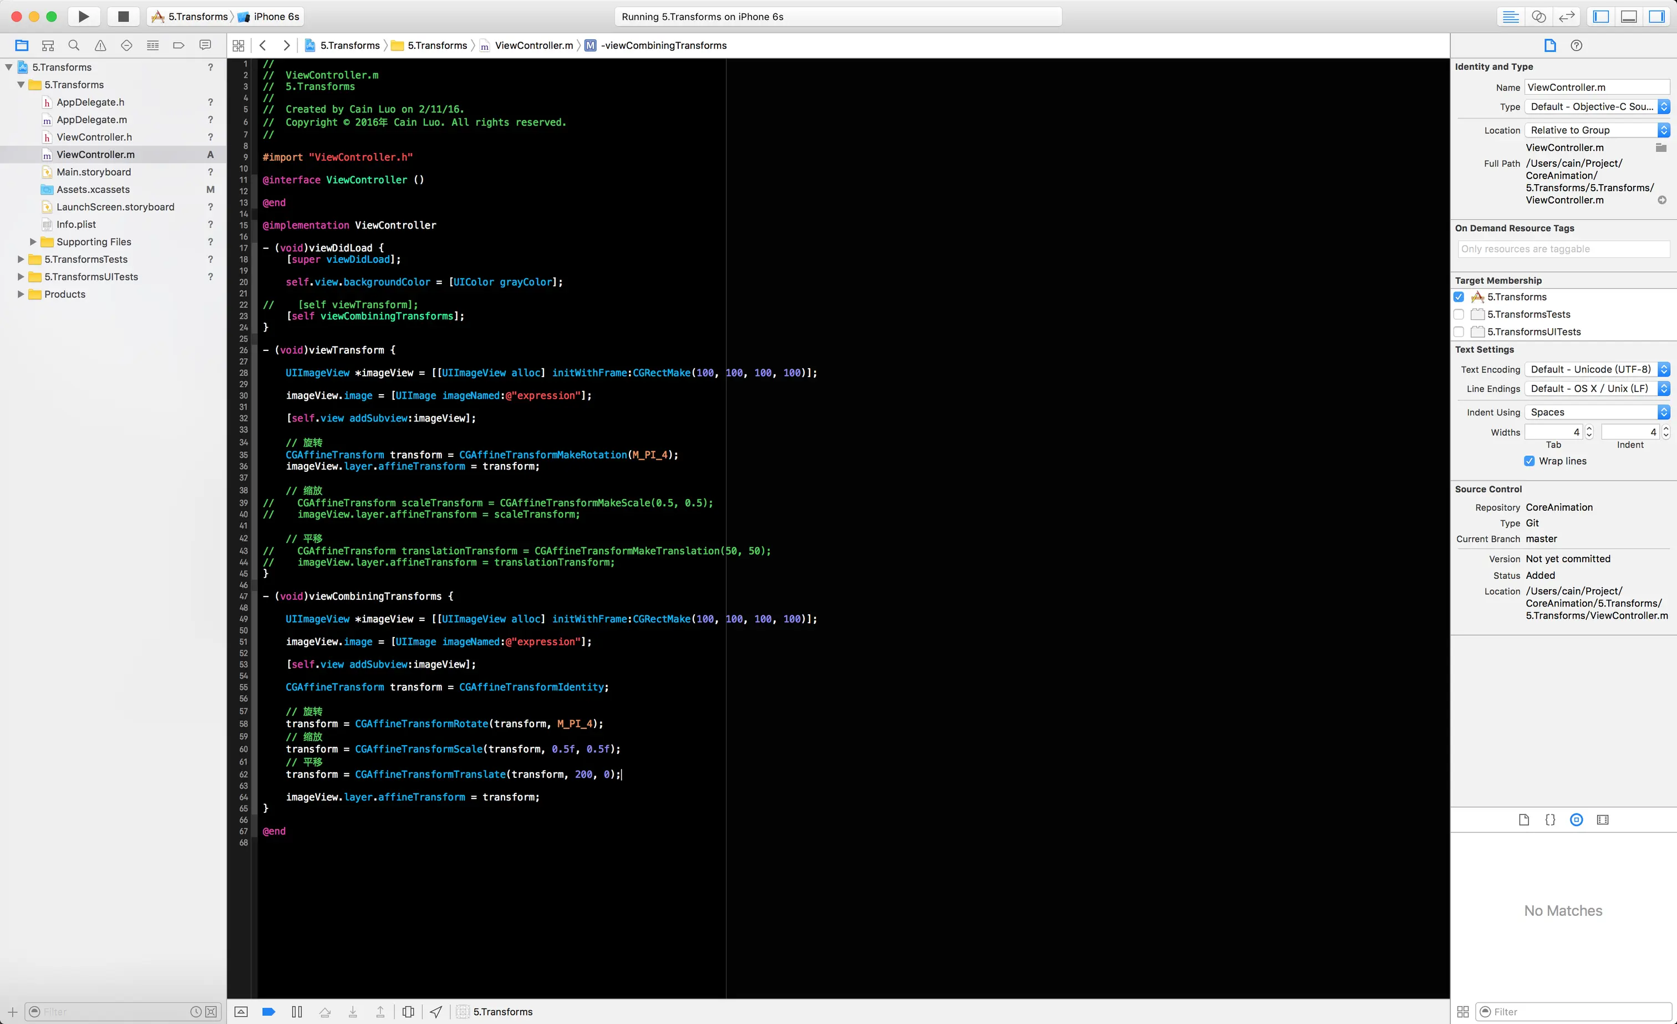Click ViewController.m in the jump bar
Screen dimensions: 1677x1024
click(533, 45)
